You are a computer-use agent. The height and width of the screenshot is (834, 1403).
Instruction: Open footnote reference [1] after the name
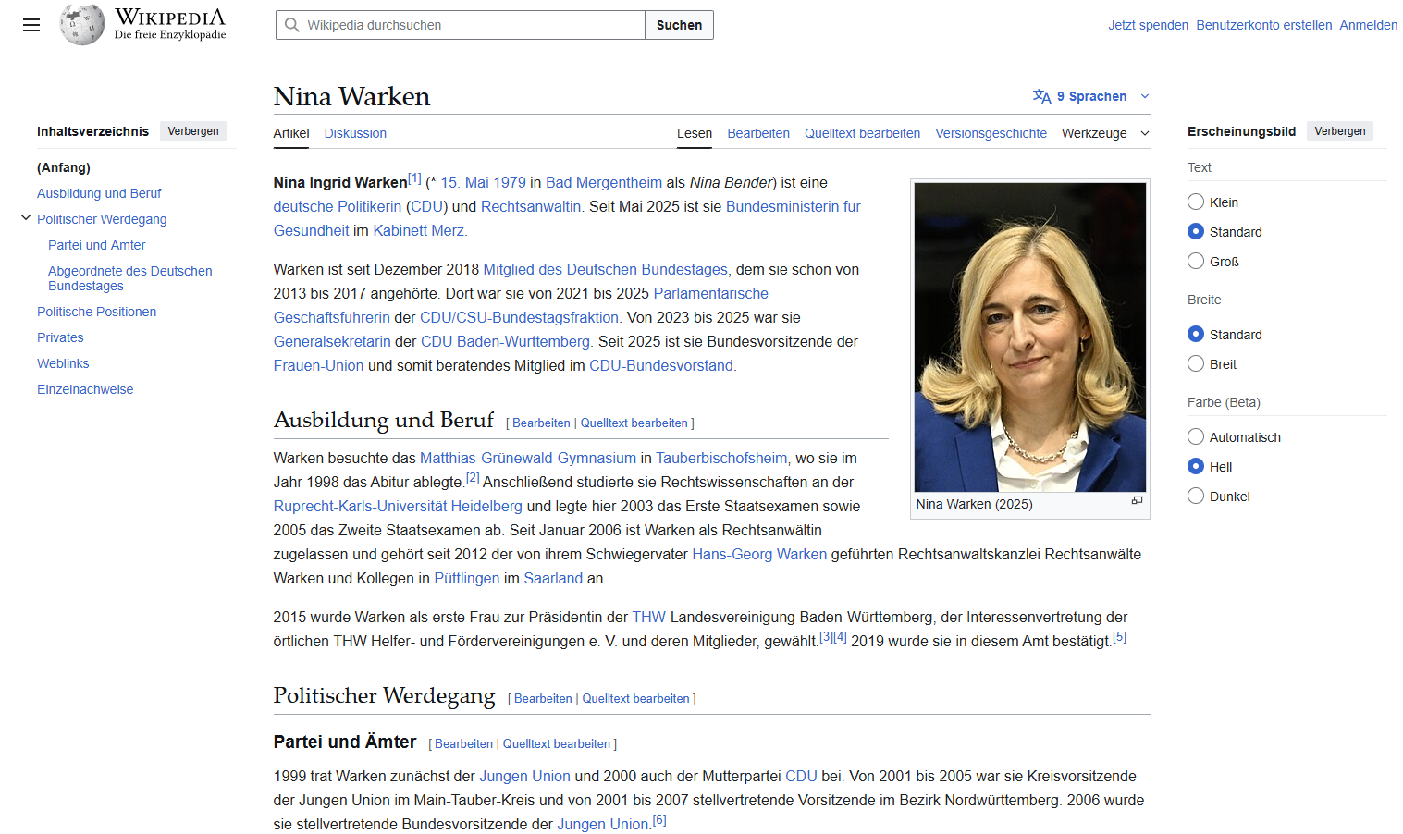(x=414, y=178)
